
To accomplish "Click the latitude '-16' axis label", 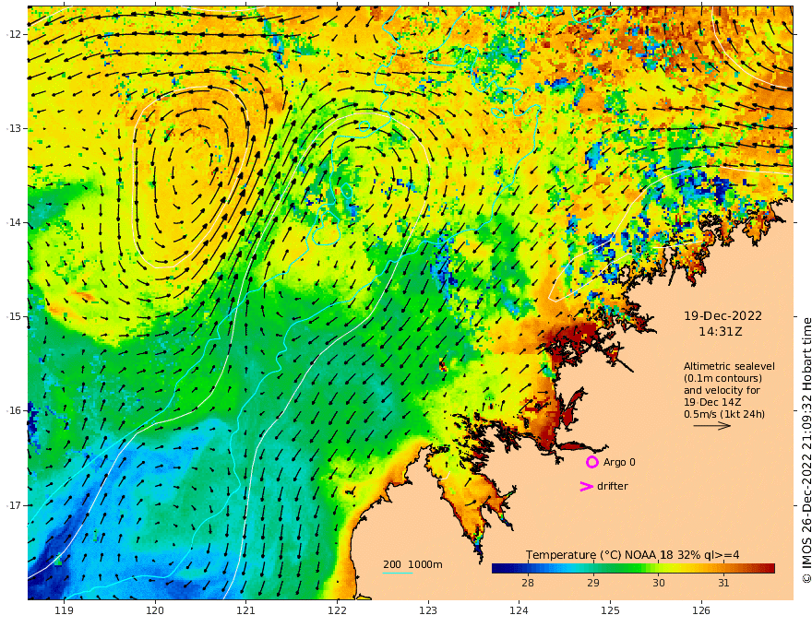I will pyautogui.click(x=14, y=410).
